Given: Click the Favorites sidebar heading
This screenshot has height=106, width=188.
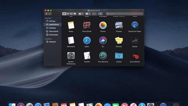Looking at the screenshot, I should point(48,18).
